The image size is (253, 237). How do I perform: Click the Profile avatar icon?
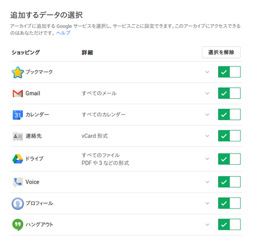(x=17, y=204)
